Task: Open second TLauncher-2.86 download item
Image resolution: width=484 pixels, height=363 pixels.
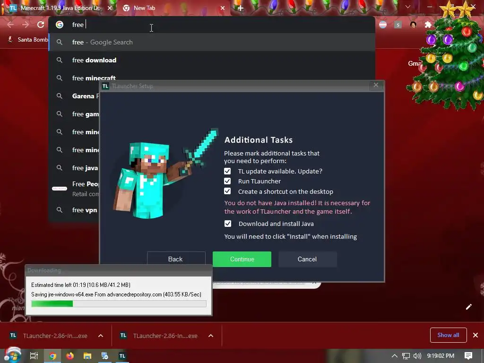Action: (x=159, y=336)
